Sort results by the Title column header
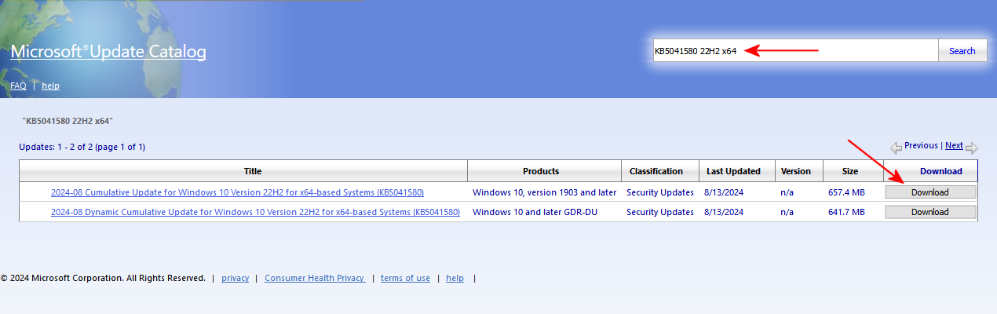 coord(252,171)
